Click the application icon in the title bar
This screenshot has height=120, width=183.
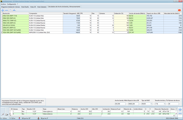tap(1, 1)
